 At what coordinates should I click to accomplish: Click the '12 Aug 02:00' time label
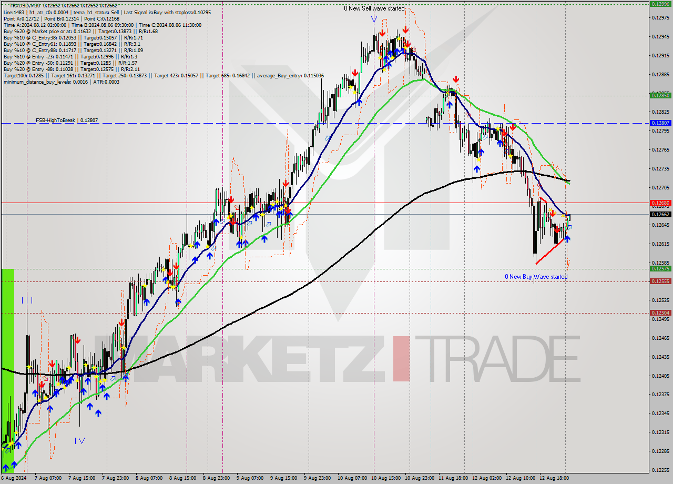(x=487, y=478)
